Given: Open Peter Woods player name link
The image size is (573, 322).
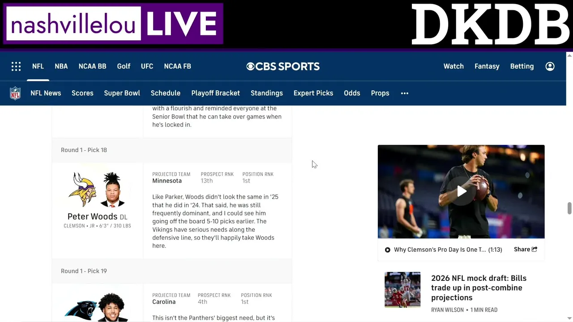Looking at the screenshot, I should click(92, 216).
